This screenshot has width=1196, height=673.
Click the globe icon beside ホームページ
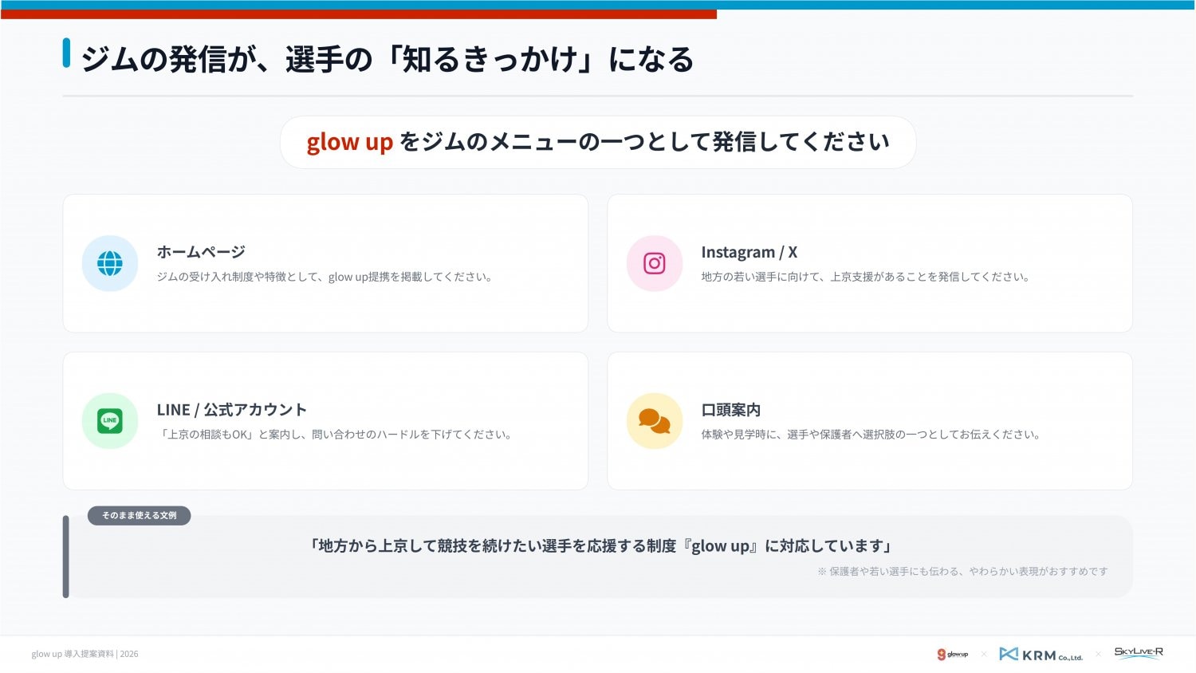pos(110,263)
